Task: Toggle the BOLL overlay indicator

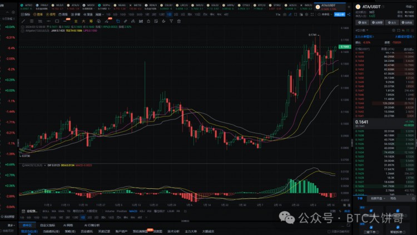Action: pyautogui.click(x=46, y=211)
